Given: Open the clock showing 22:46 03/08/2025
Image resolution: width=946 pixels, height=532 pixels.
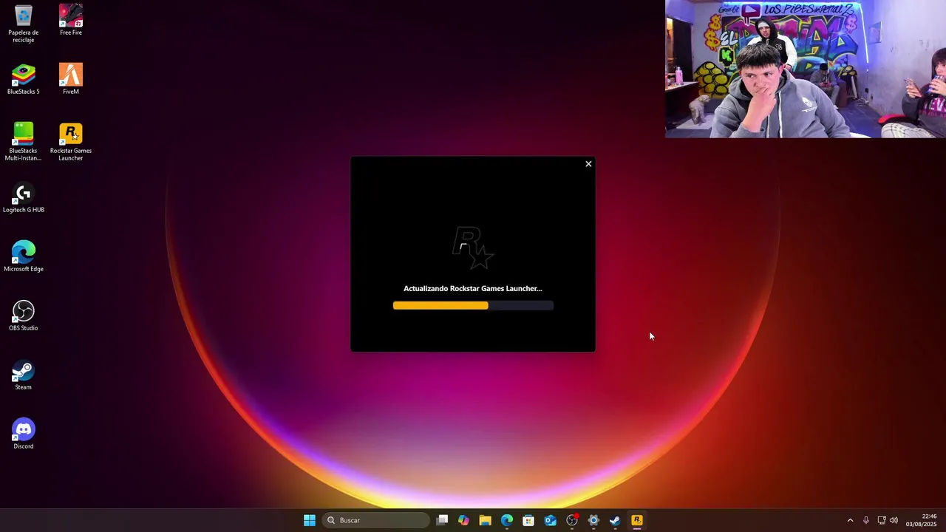Looking at the screenshot, I should [x=922, y=520].
